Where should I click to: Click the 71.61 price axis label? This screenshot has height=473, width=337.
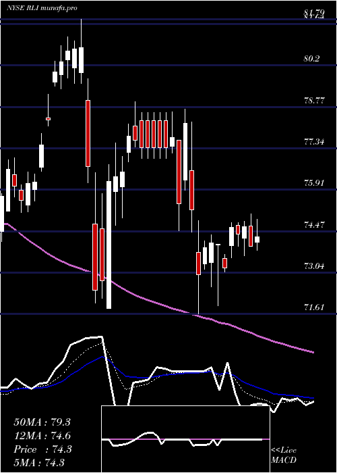click(314, 307)
